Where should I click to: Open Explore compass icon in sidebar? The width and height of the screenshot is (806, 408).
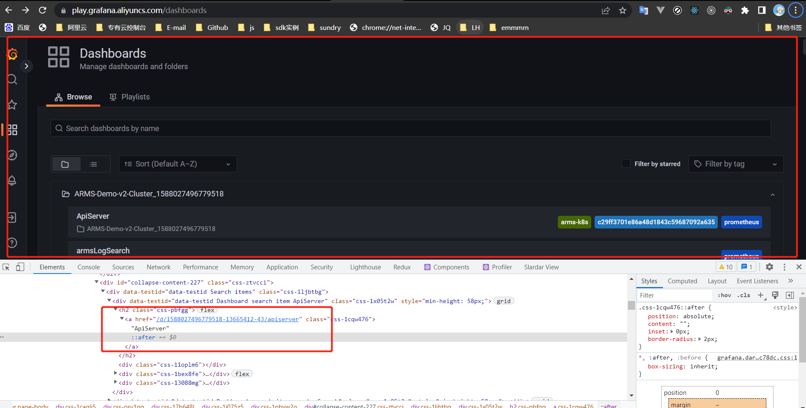point(12,155)
